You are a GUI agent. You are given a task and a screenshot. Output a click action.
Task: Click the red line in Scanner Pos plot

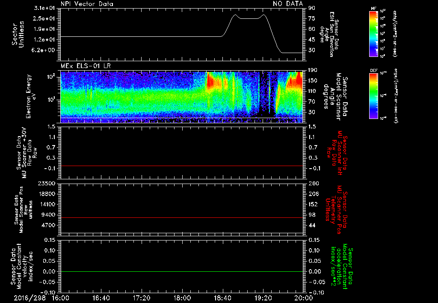pyautogui.click(x=182, y=217)
